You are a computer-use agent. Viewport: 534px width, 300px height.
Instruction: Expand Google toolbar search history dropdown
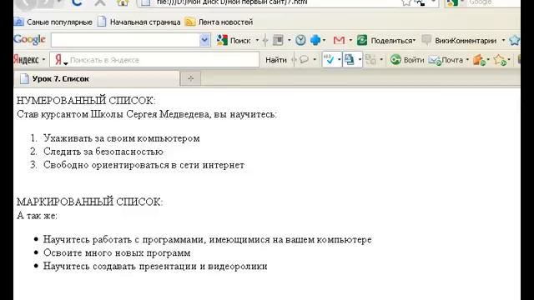point(204,40)
